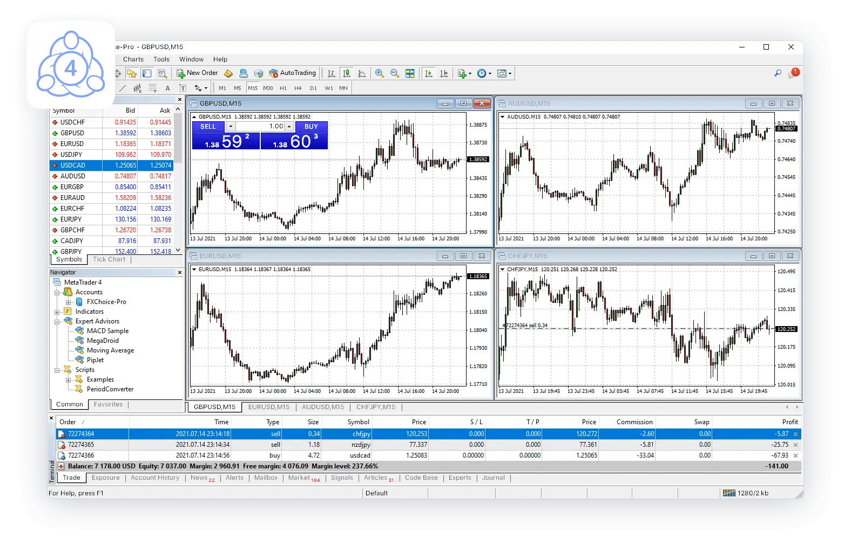
Task: Select the M1 timeframe
Action: (x=222, y=88)
